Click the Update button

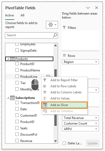click(x=93, y=143)
